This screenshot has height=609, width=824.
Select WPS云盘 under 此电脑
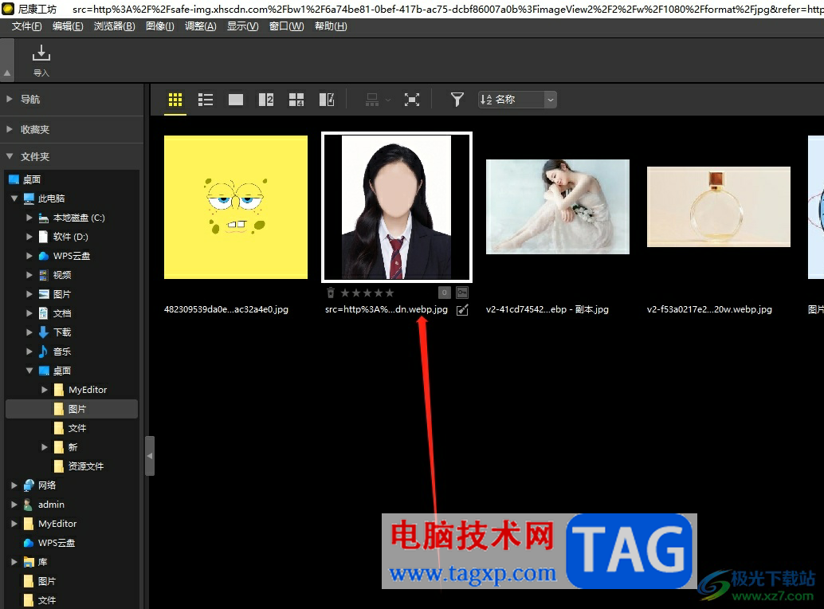(64, 256)
